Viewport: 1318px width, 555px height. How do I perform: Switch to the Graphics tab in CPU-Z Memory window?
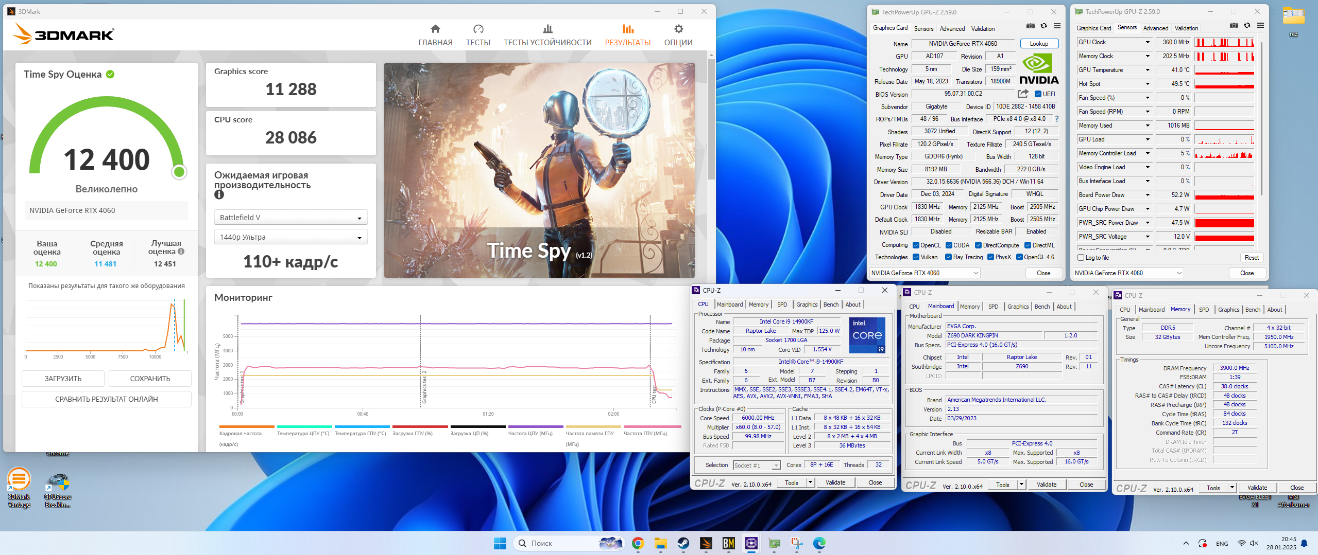1228,310
